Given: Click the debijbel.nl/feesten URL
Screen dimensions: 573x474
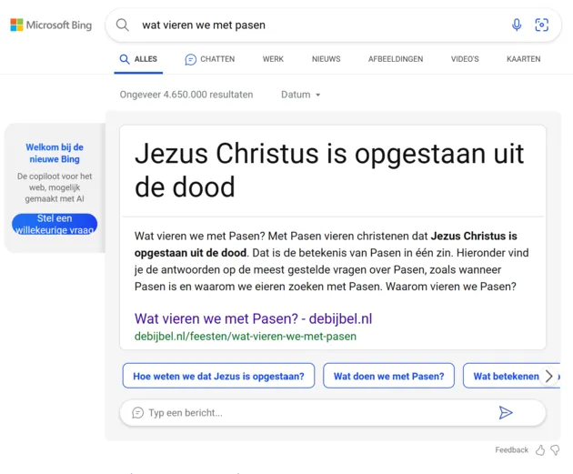Looking at the screenshot, I should click(246, 337).
